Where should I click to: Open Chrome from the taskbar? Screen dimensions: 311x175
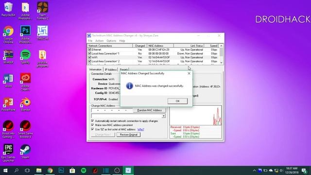click(x=50, y=171)
